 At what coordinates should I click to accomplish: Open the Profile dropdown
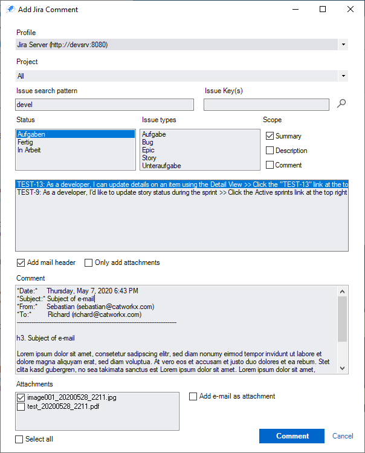coord(343,45)
